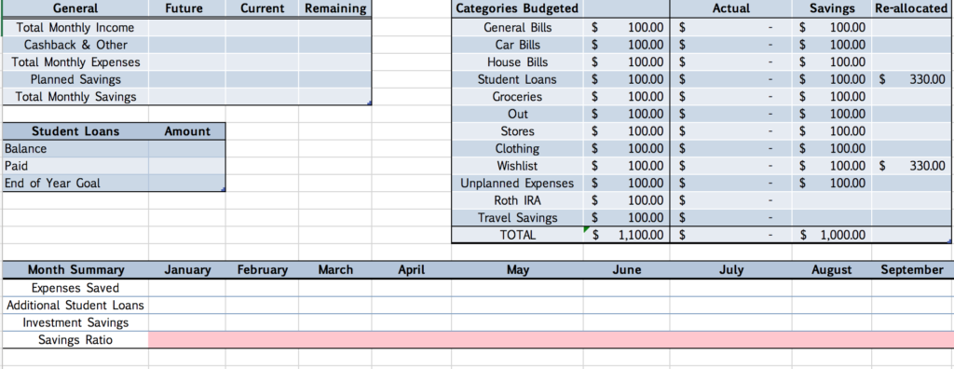
Task: Click the Groceries actual amount cell
Action: click(x=730, y=96)
